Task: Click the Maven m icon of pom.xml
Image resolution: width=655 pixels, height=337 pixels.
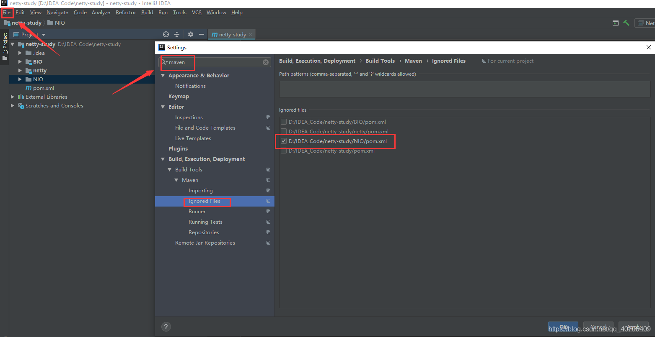Action: (x=28, y=88)
